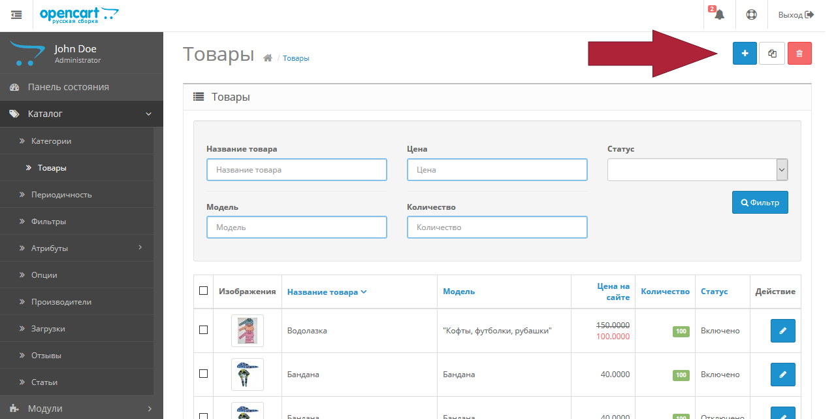This screenshot has height=419, width=836.
Task: Focus the Количество filter field
Action: click(497, 227)
